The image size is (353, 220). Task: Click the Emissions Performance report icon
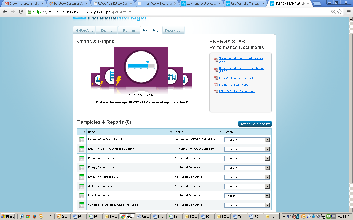pyautogui.click(x=82, y=177)
